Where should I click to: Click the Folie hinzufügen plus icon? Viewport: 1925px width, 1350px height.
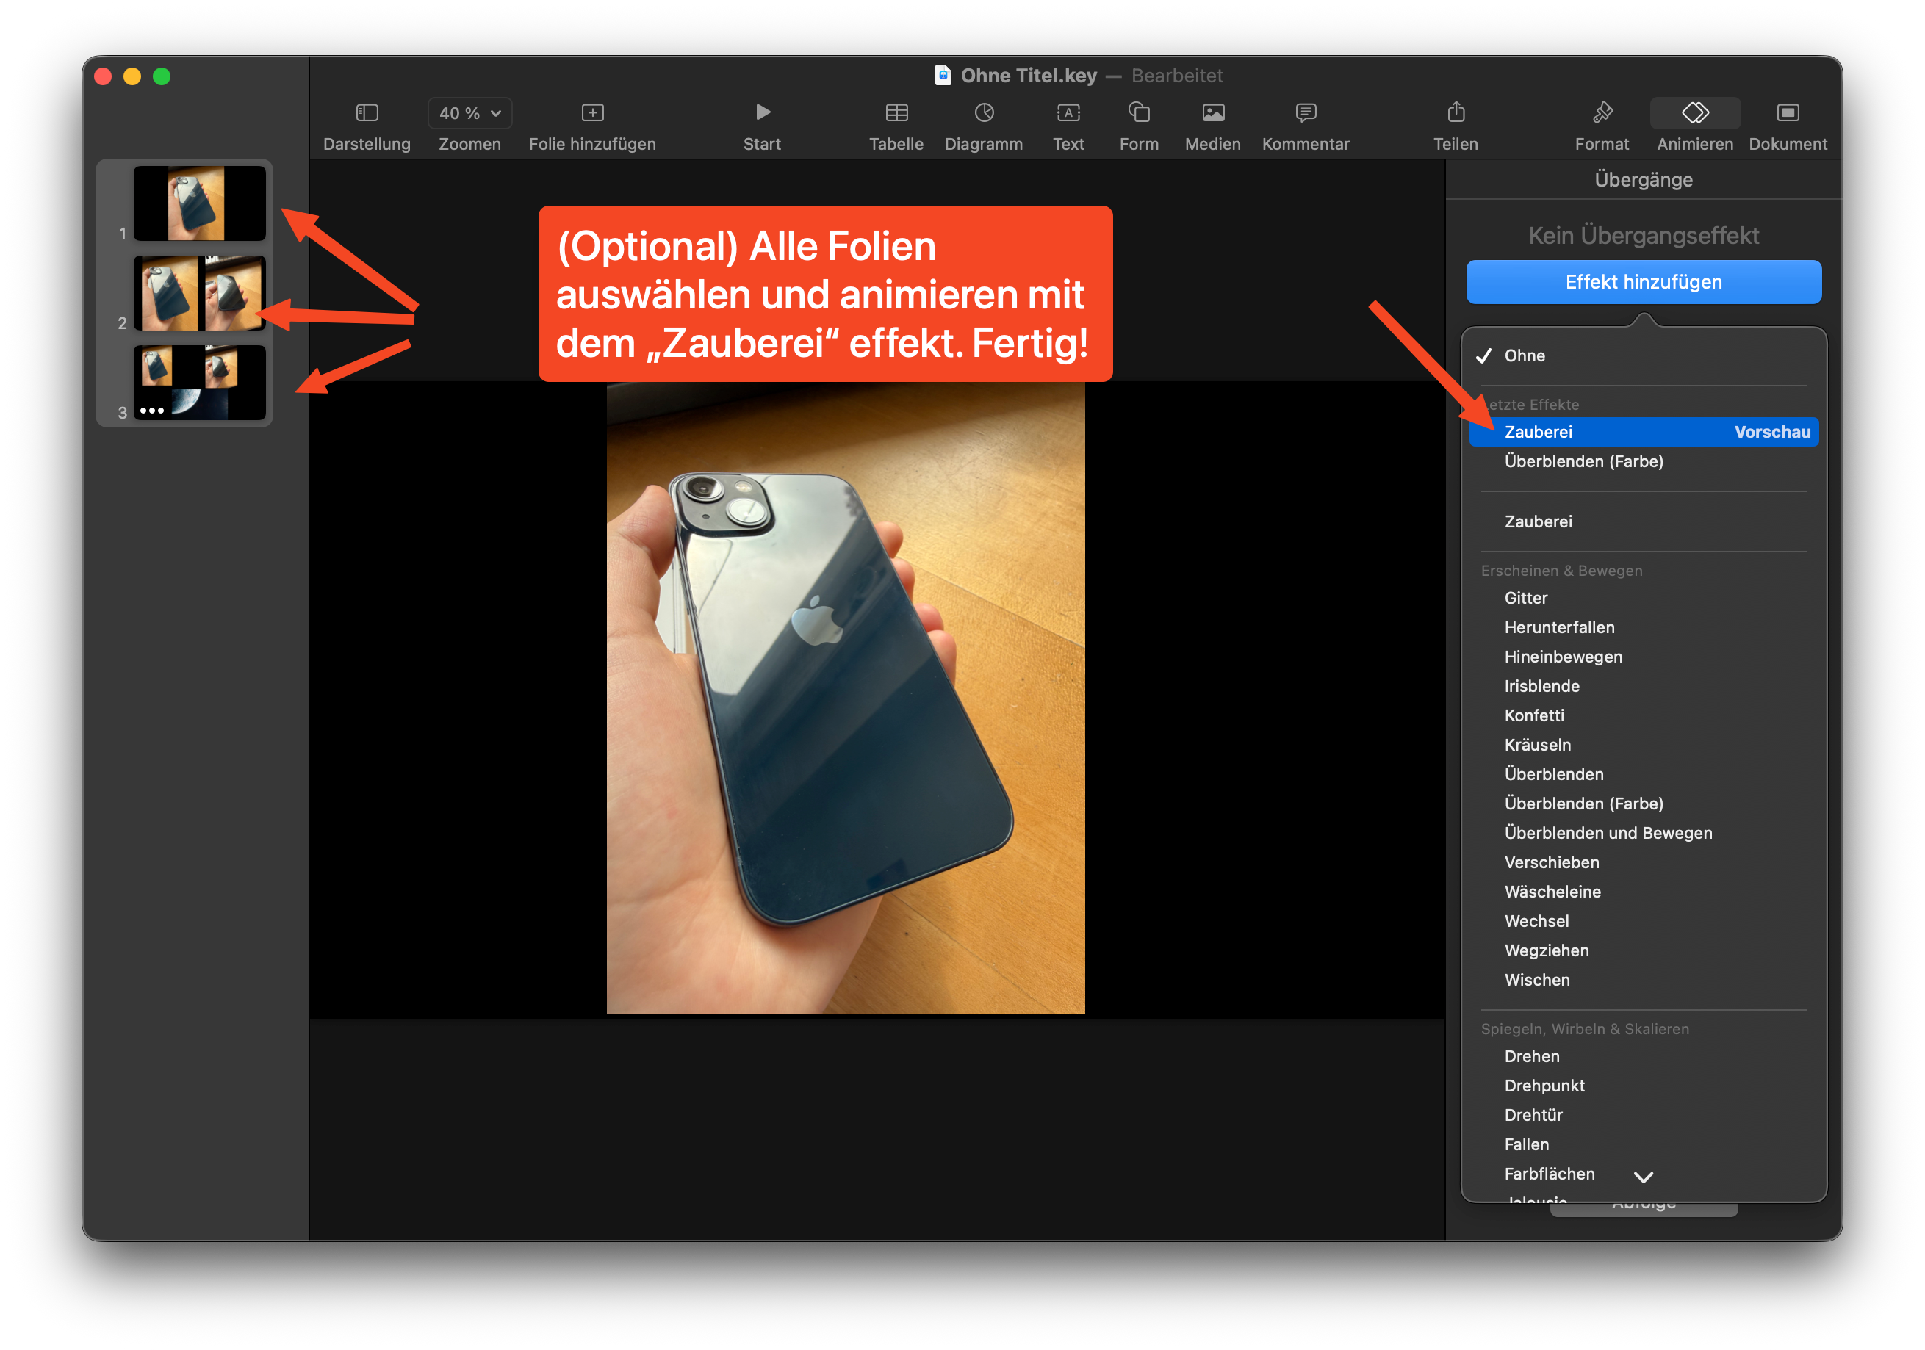pyautogui.click(x=592, y=112)
